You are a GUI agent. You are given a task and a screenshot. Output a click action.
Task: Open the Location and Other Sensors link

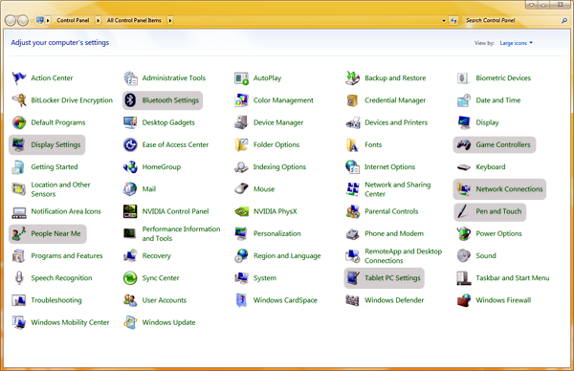60,189
